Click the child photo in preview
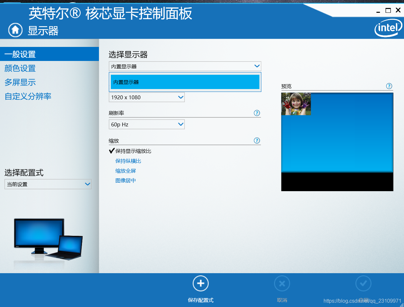 296,104
